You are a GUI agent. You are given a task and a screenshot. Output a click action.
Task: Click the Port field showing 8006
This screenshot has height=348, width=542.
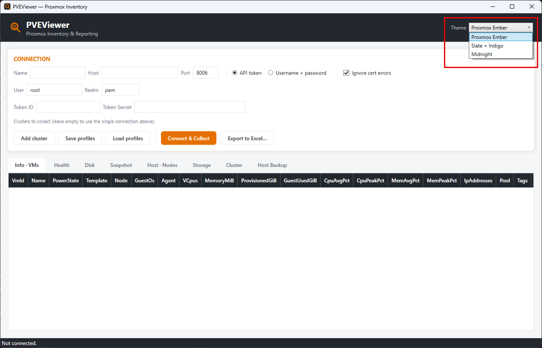point(205,73)
